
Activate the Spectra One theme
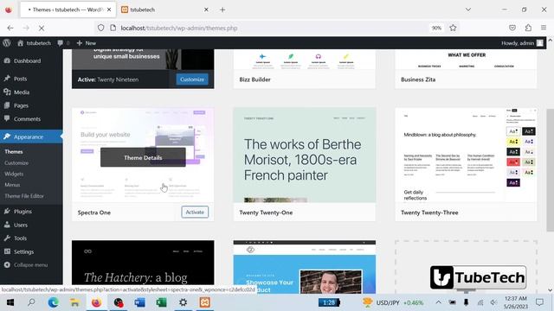(x=195, y=212)
